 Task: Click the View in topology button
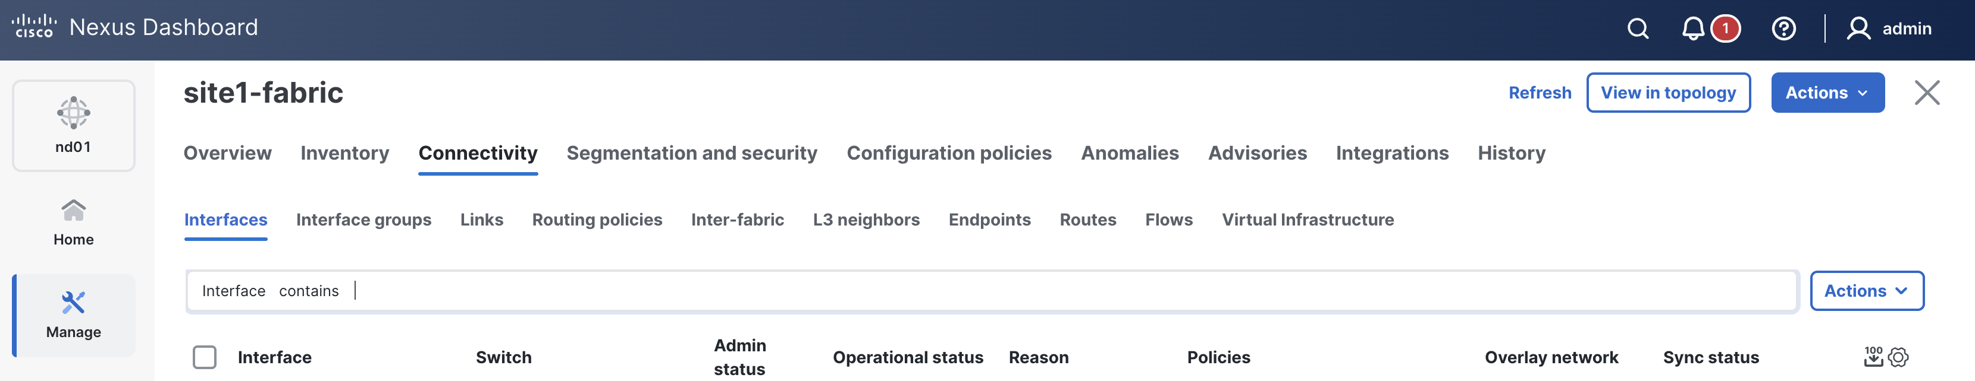(1667, 93)
